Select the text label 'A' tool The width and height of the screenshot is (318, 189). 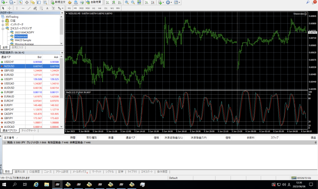pos(47,8)
